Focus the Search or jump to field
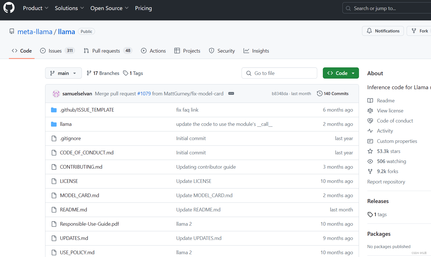This screenshot has width=431, height=257. pos(387,8)
